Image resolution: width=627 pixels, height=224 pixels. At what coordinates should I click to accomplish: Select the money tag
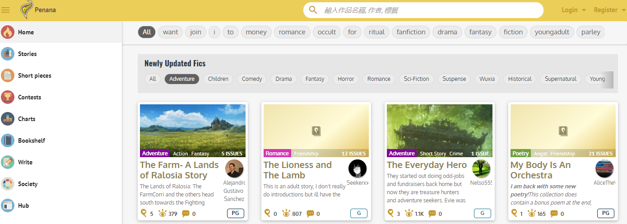coord(256,32)
